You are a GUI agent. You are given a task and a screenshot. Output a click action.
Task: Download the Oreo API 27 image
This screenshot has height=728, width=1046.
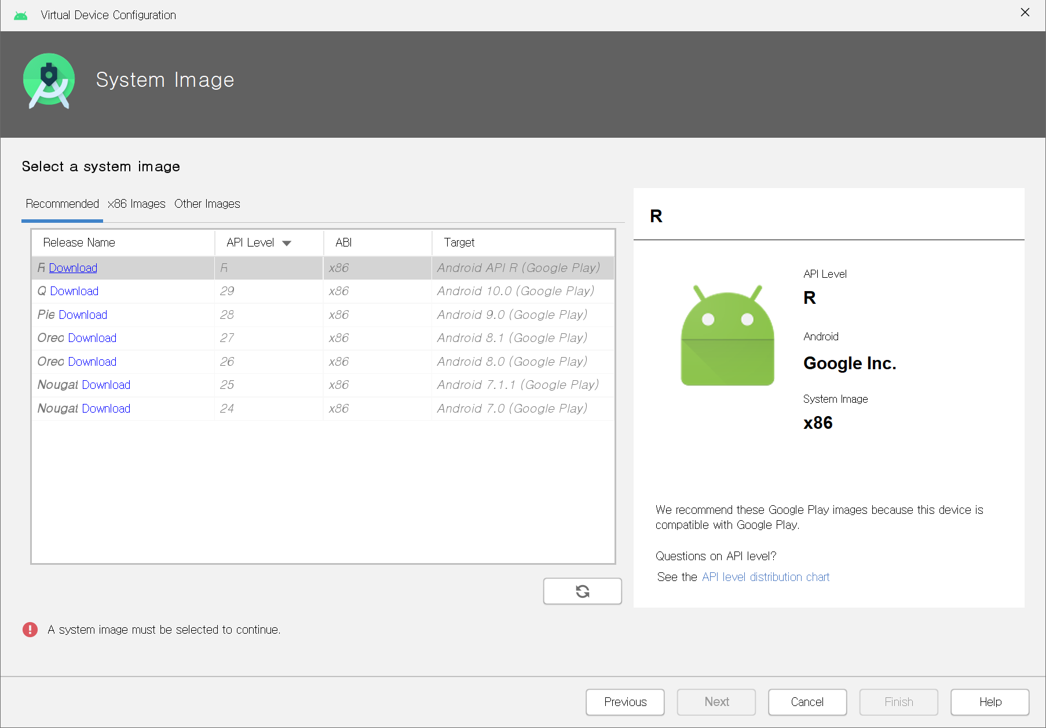point(92,338)
